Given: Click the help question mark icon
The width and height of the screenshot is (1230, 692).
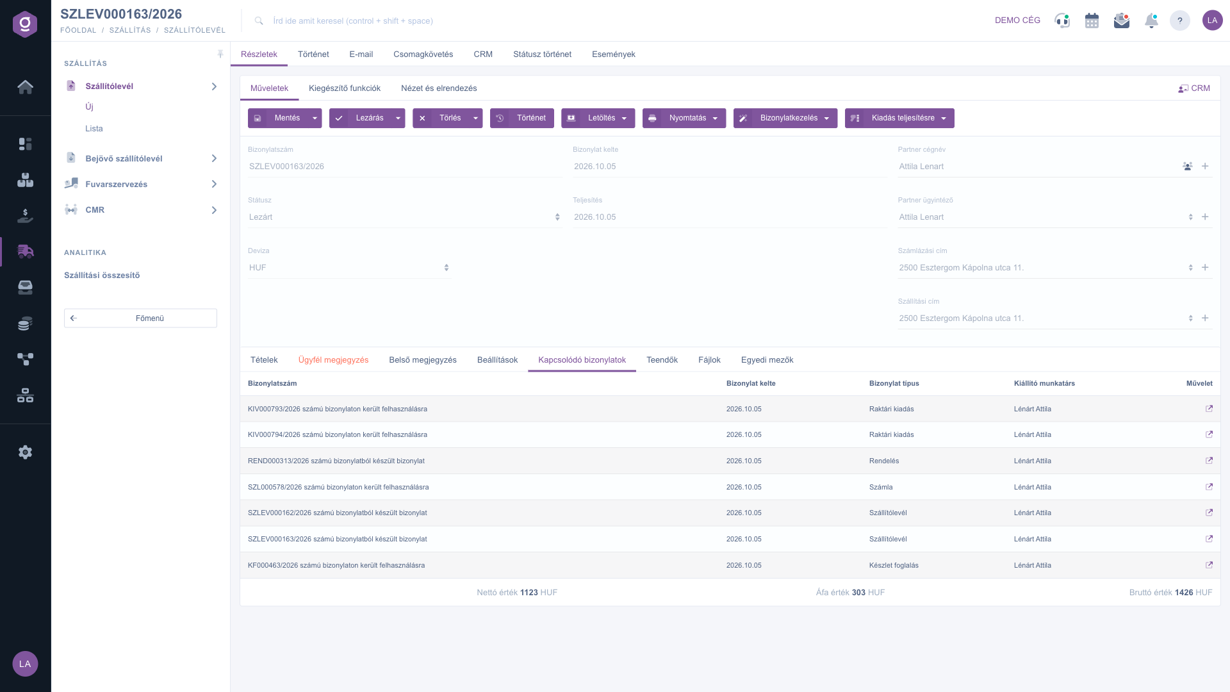Looking at the screenshot, I should [x=1179, y=21].
